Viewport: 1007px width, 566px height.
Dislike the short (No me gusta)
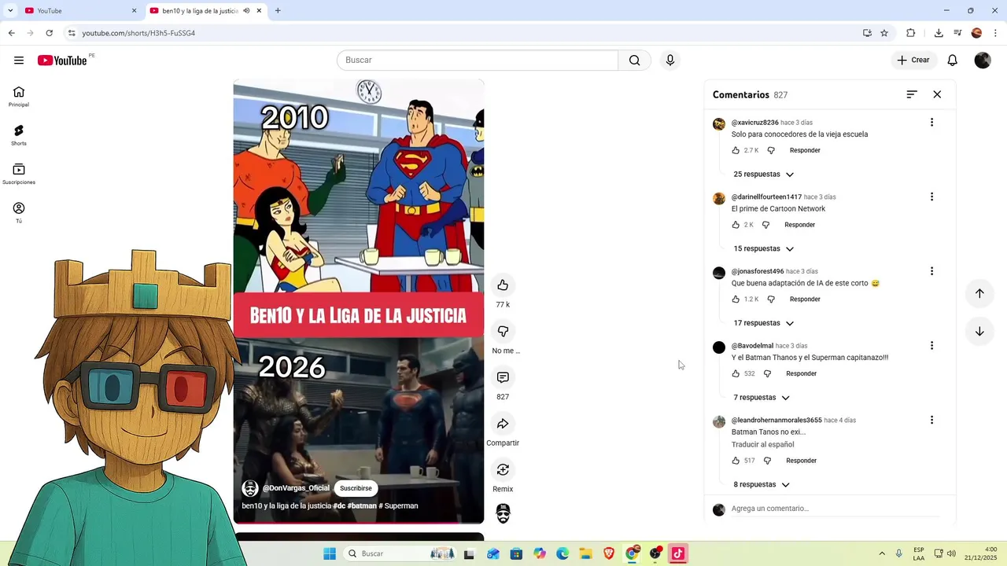503,332
